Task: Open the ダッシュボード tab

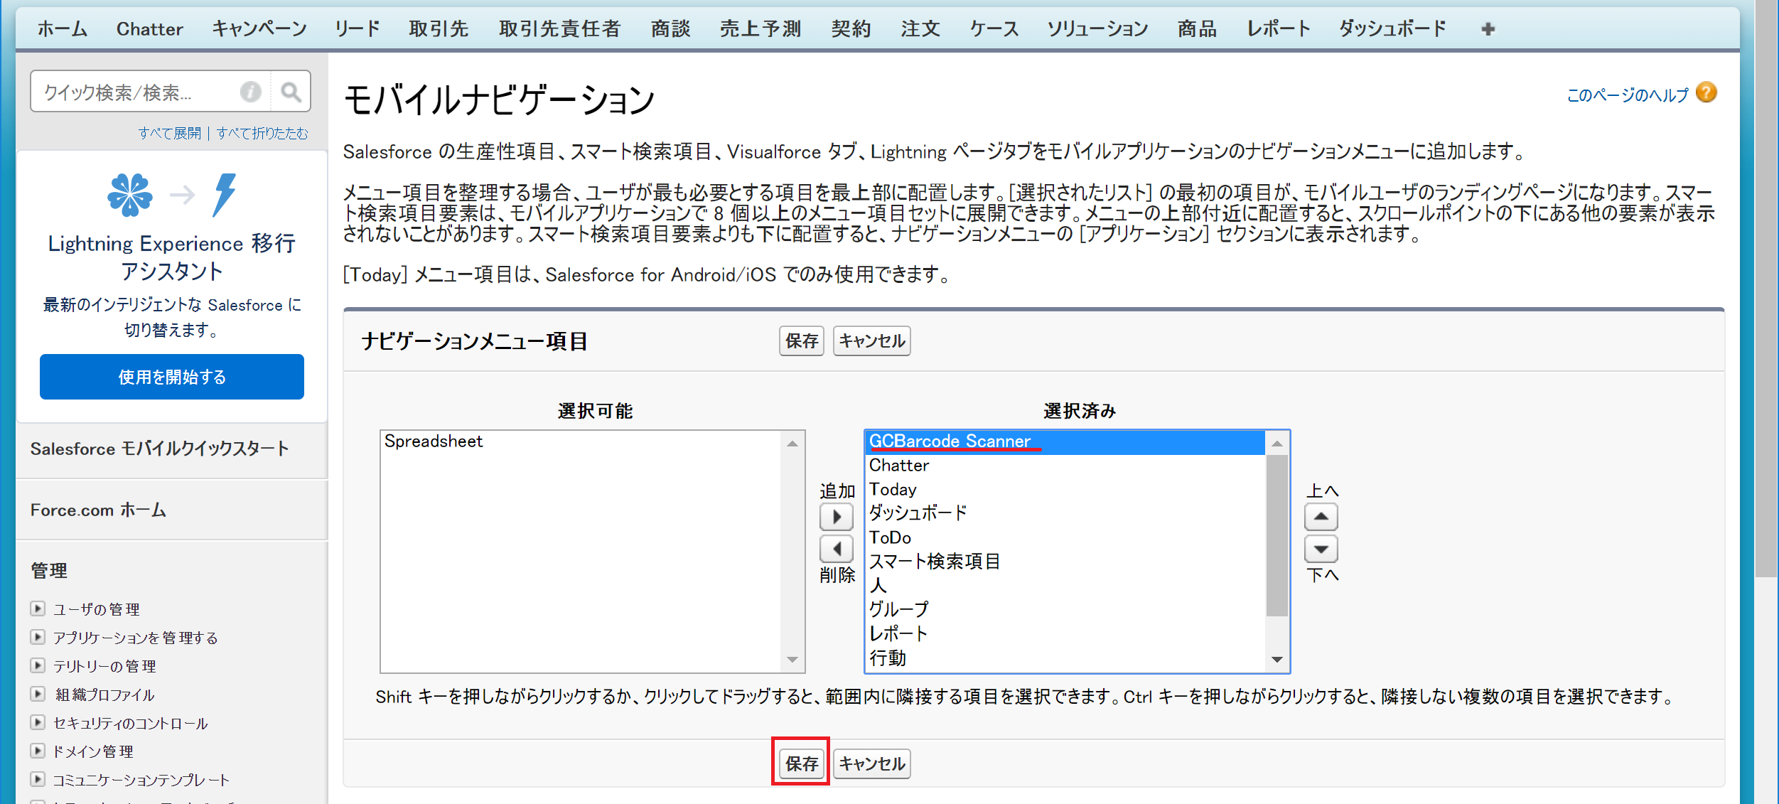Action: click(1392, 29)
